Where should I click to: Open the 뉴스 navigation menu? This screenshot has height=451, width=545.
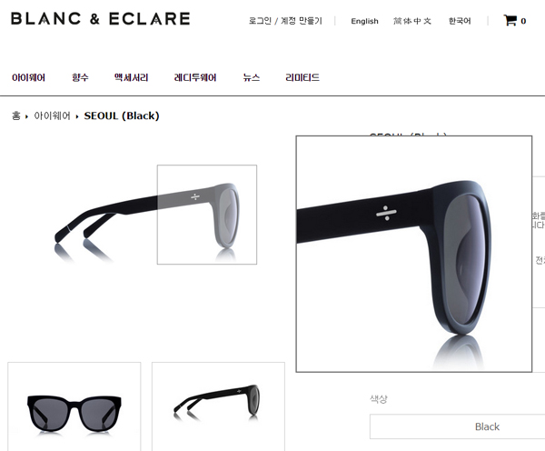tap(252, 77)
